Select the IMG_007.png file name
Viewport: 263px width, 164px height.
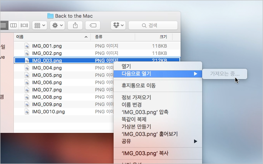47,90
